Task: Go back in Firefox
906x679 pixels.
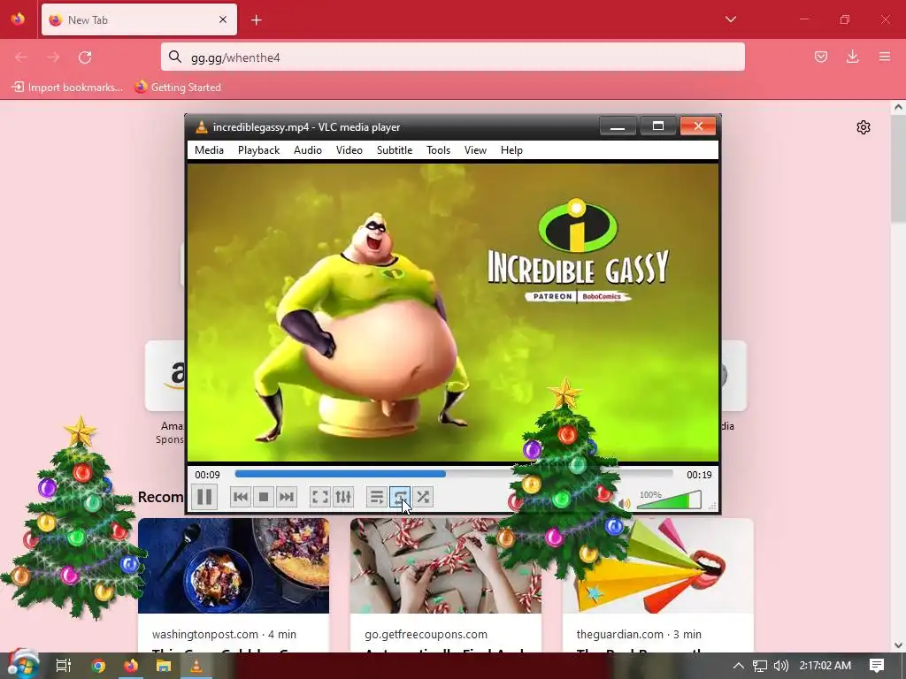Action: 21,57
